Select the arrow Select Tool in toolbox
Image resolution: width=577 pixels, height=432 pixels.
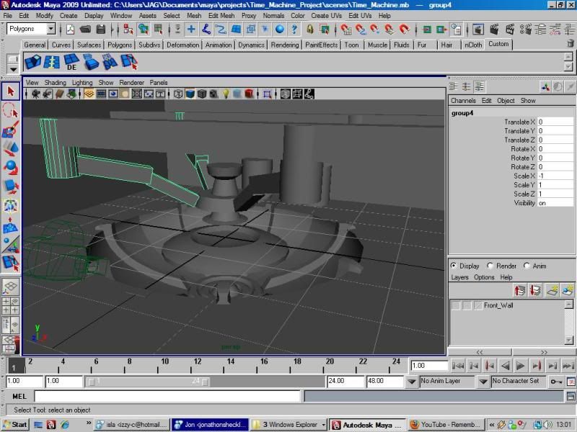click(10, 91)
